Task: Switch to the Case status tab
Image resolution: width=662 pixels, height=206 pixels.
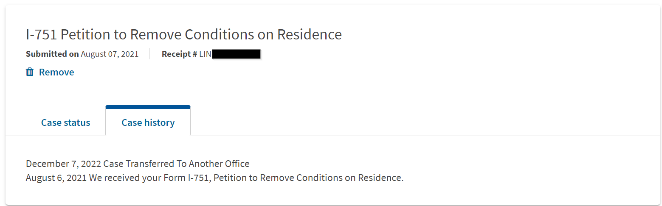Action: click(x=66, y=122)
